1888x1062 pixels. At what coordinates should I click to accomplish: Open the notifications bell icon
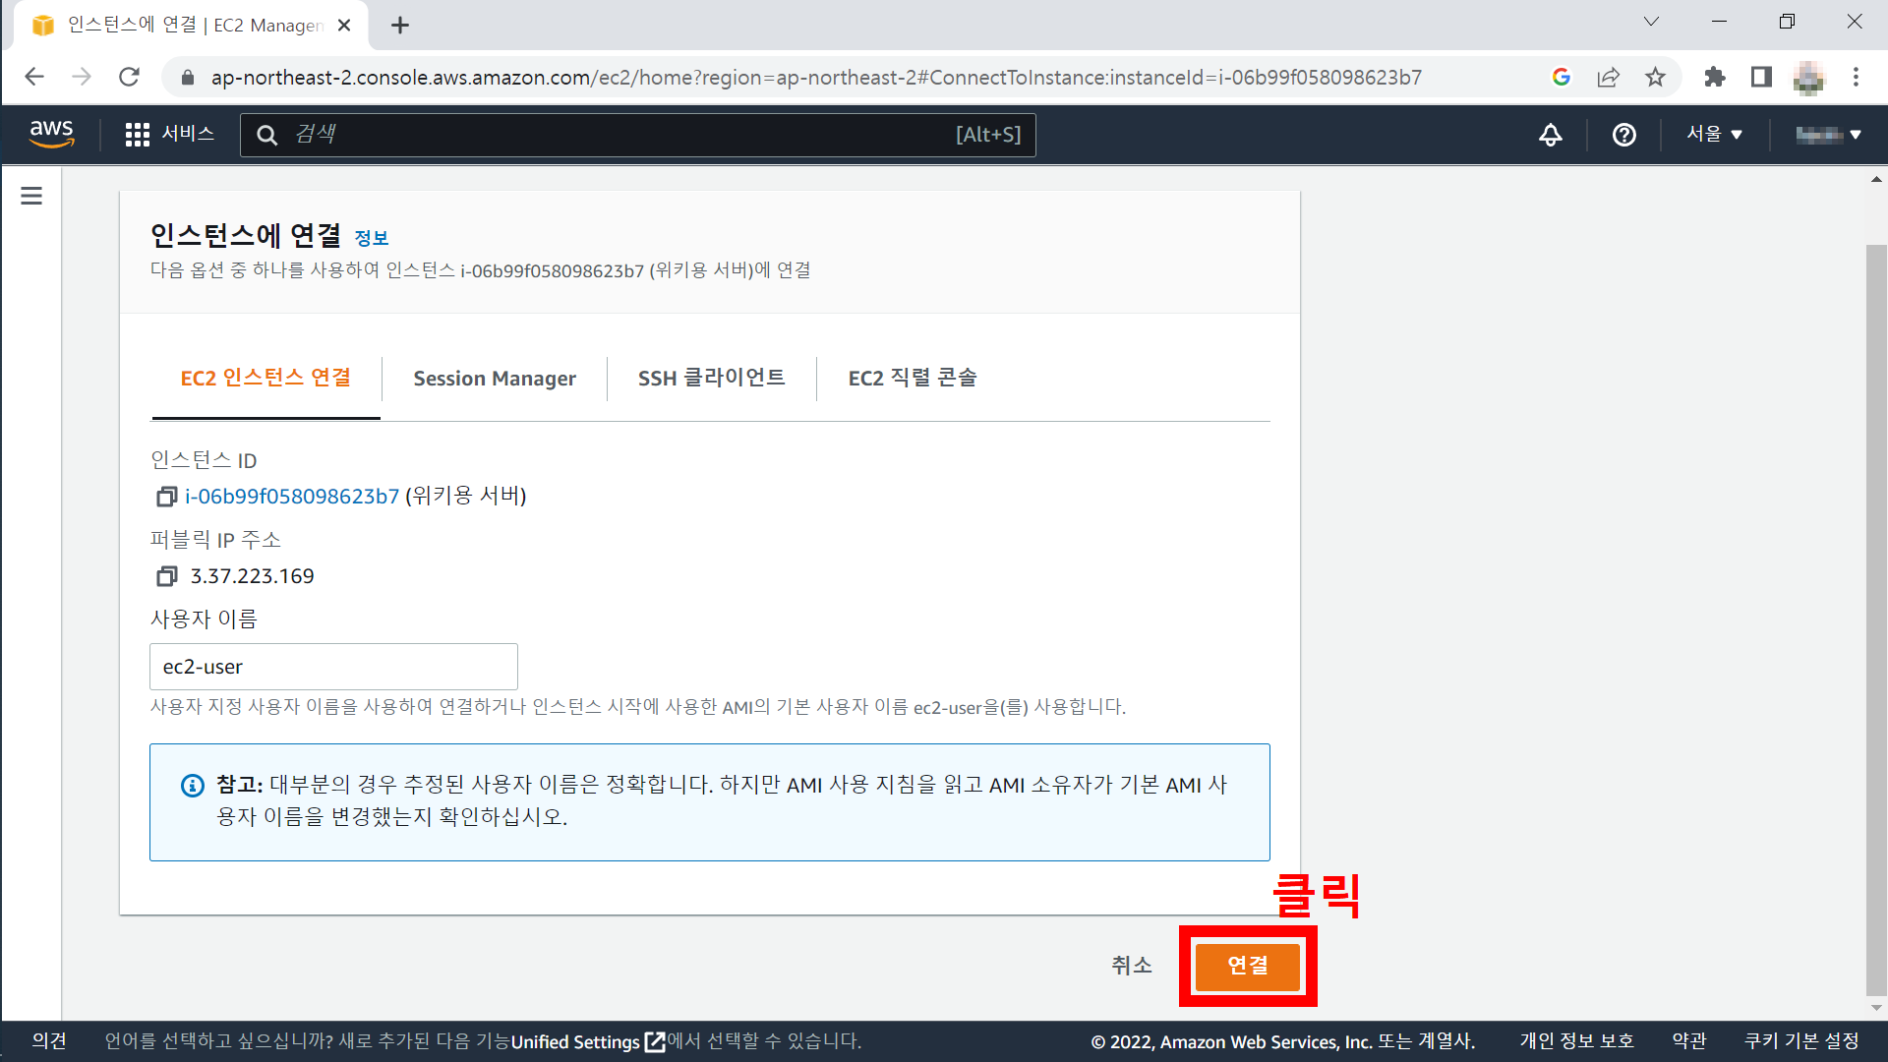pos(1550,135)
